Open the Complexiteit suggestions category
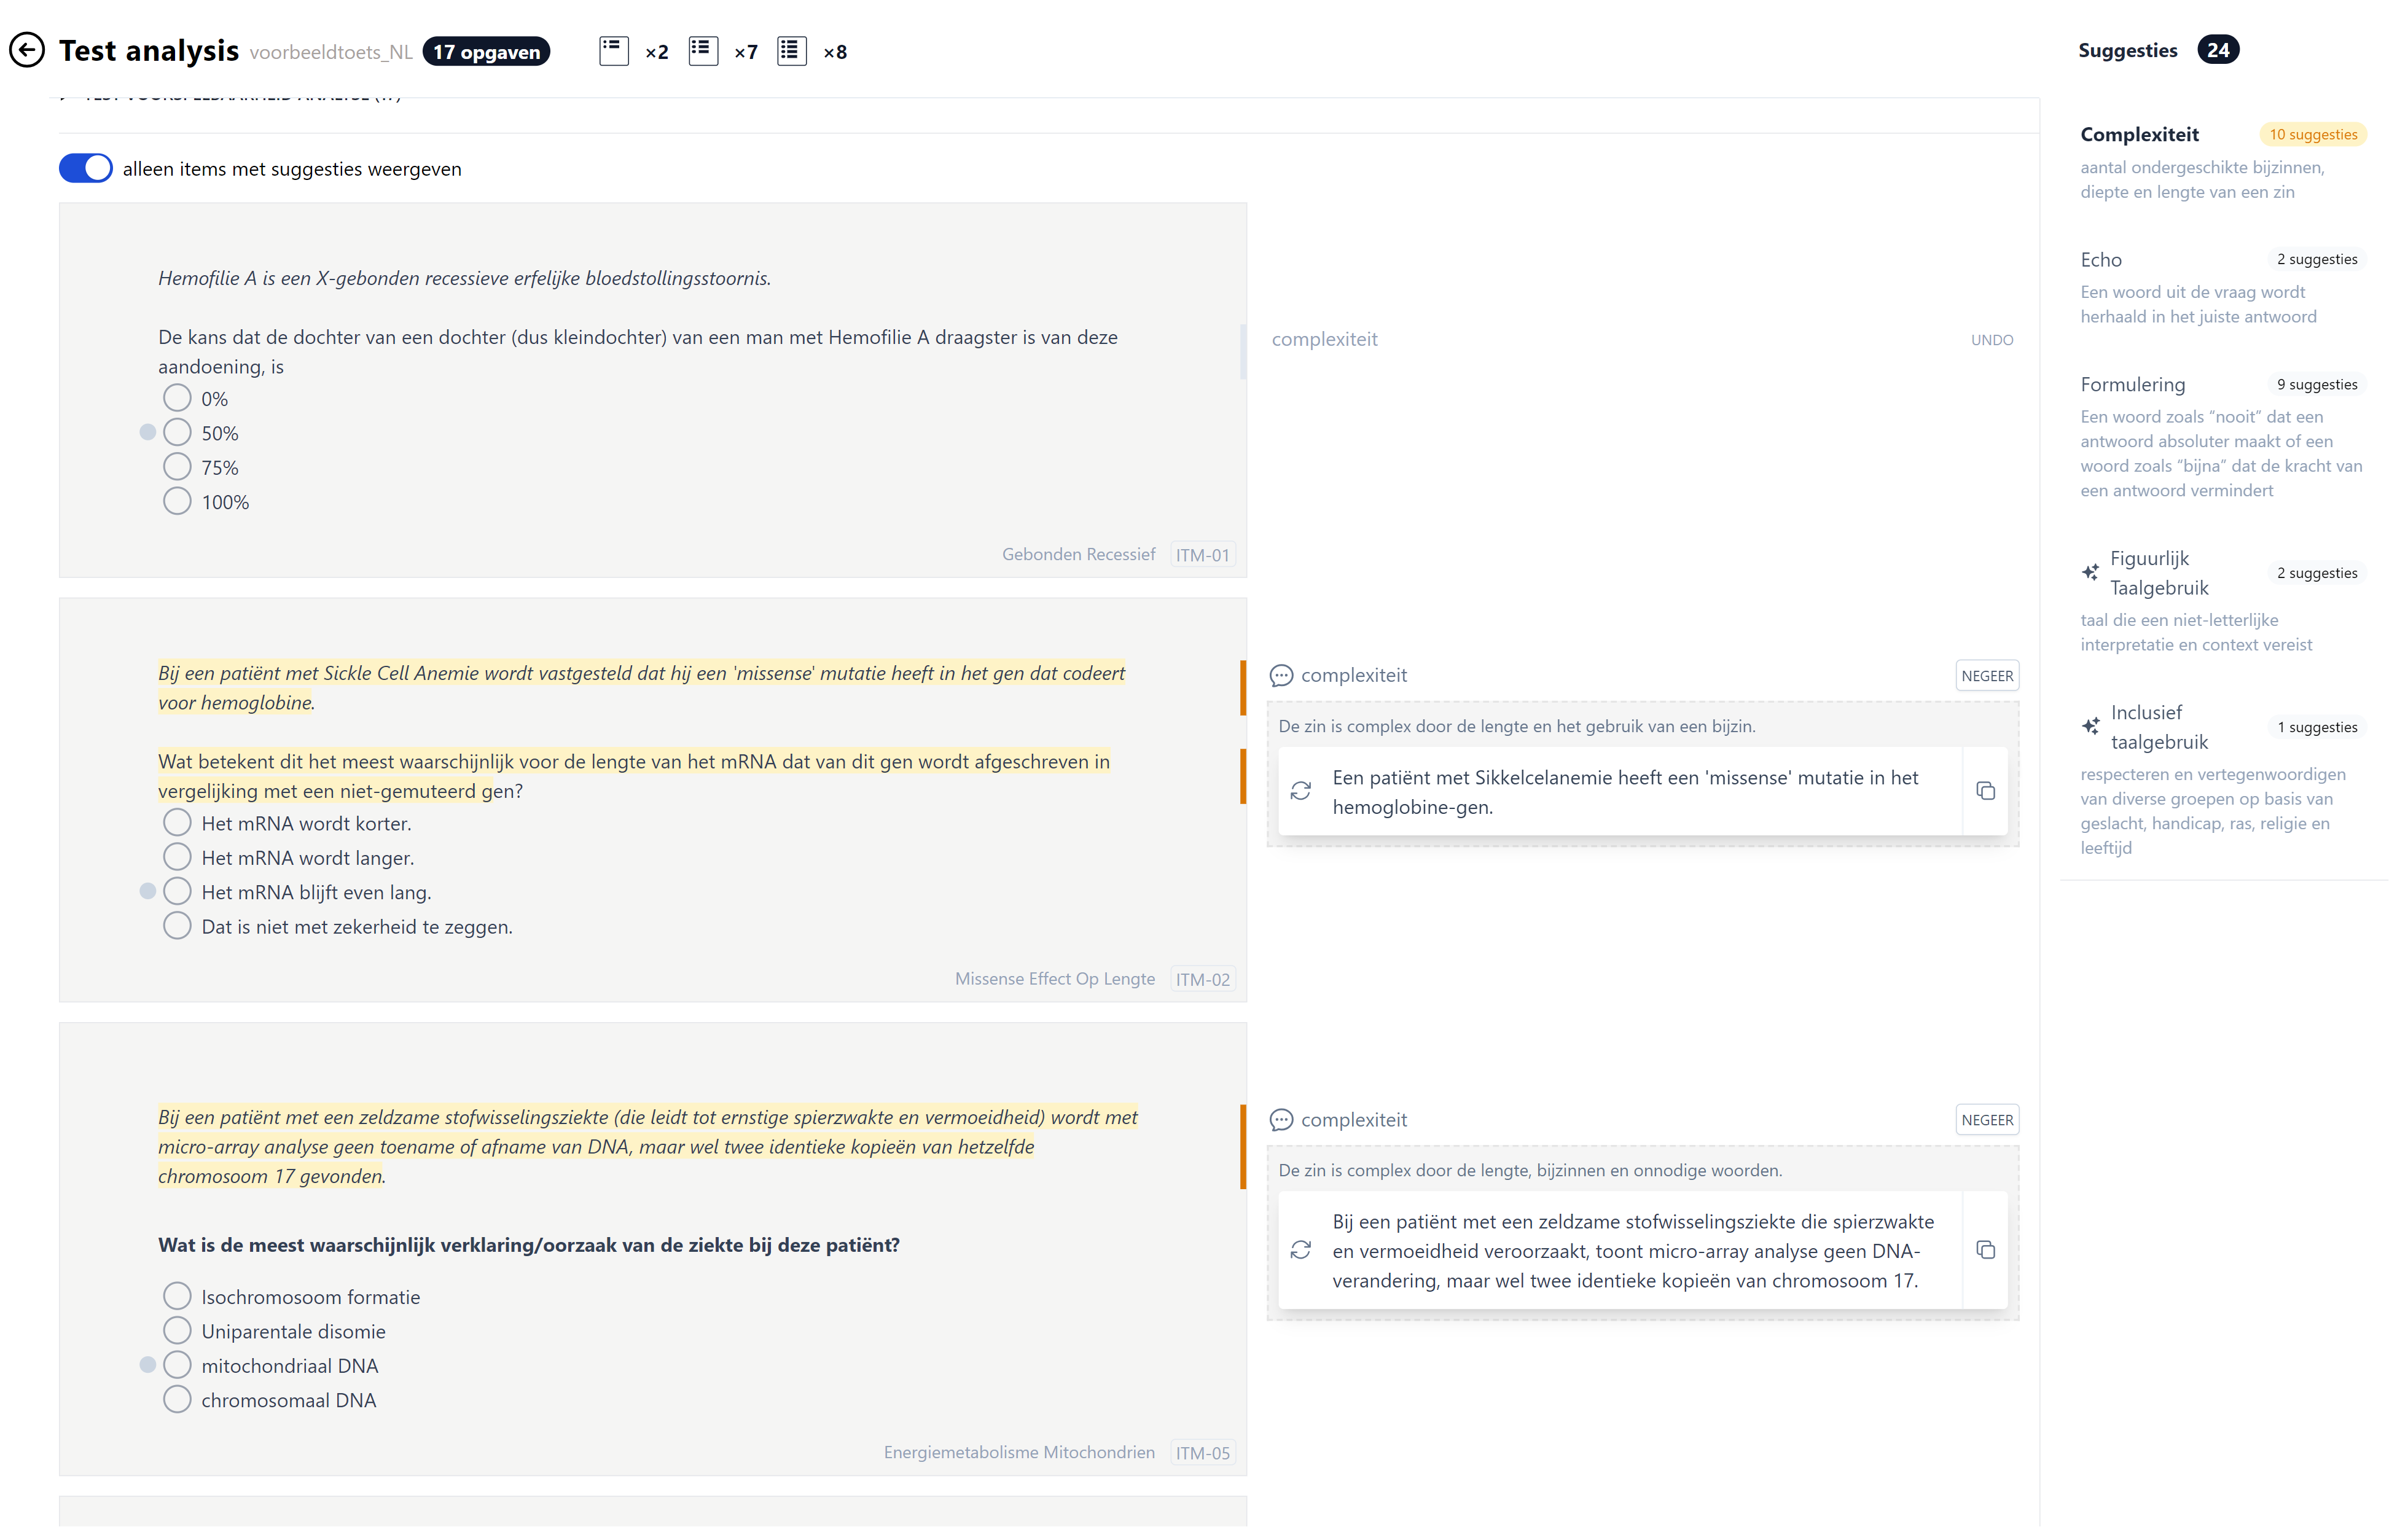The image size is (2408, 1527). coord(2139,133)
